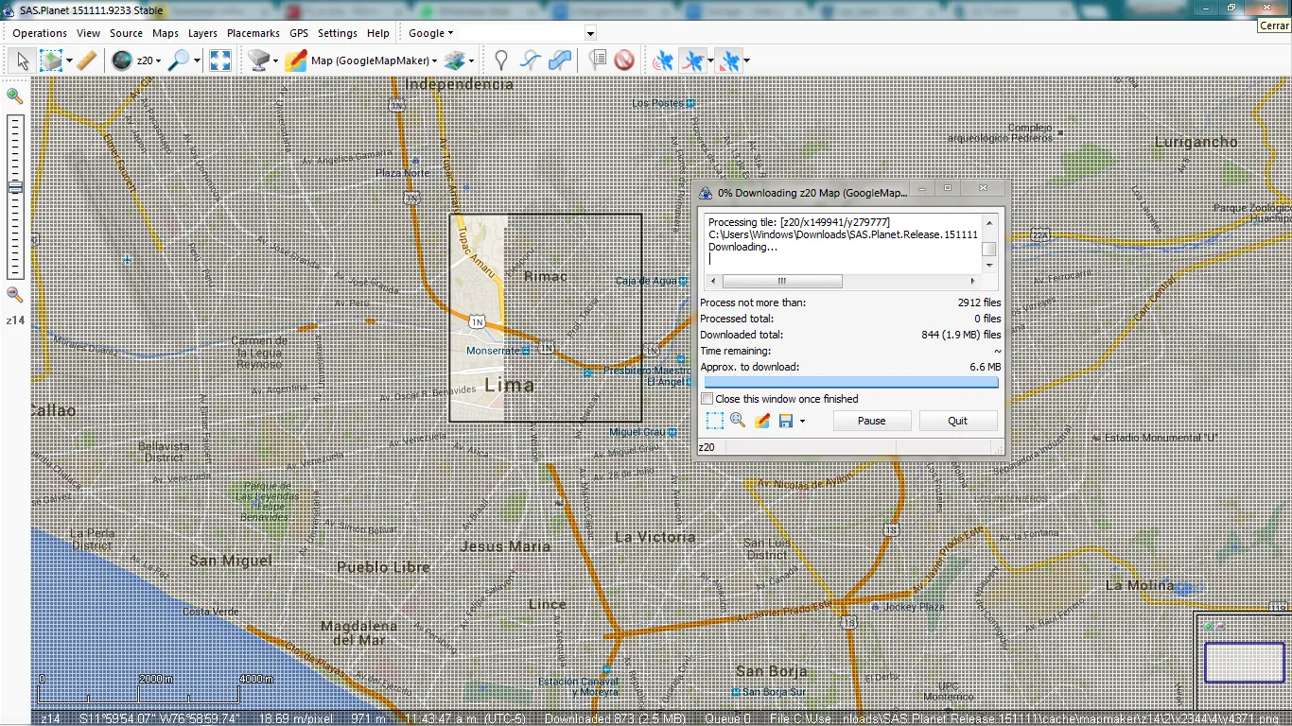This screenshot has height=726, width=1292.
Task: Zoom out with the red minus magnifier
Action: [14, 295]
